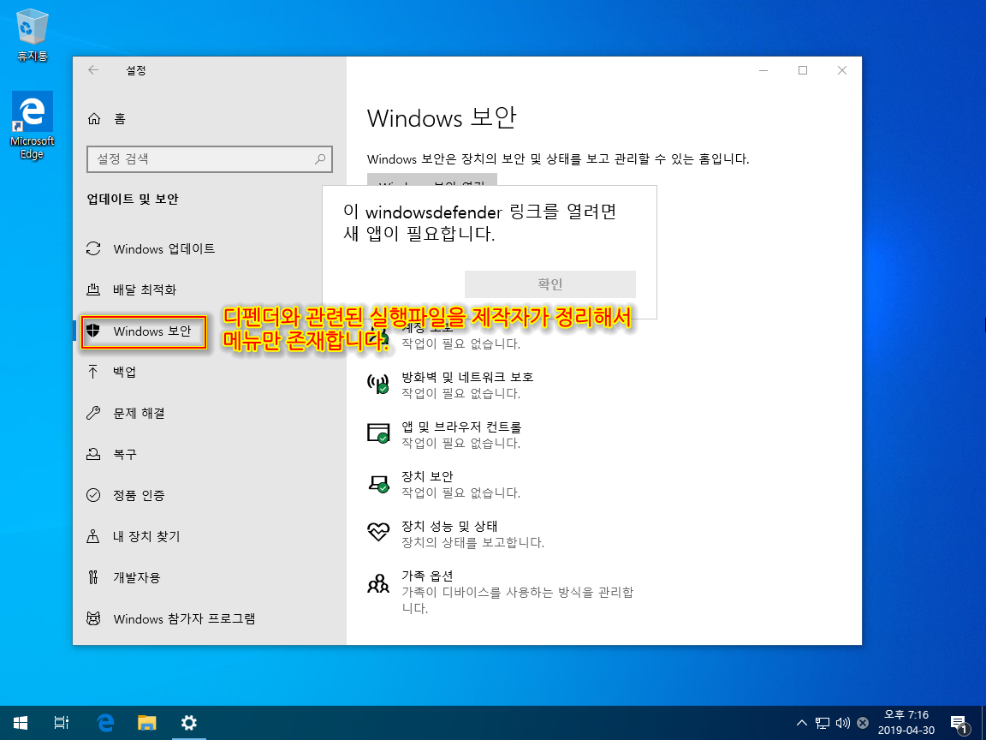
Task: Click the Settings gear on the taskbar
Action: pos(188,722)
